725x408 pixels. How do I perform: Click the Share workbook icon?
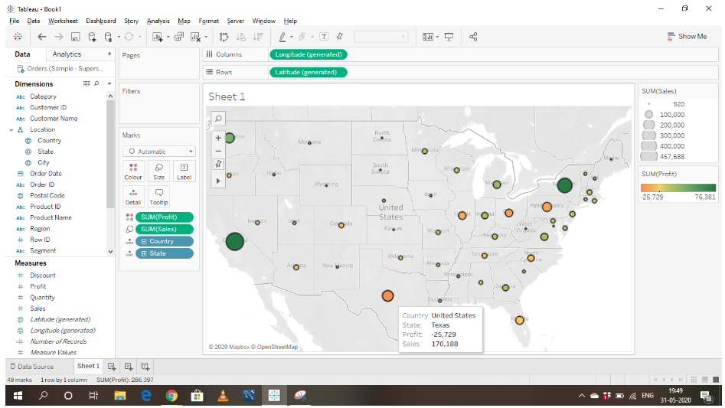tap(473, 37)
